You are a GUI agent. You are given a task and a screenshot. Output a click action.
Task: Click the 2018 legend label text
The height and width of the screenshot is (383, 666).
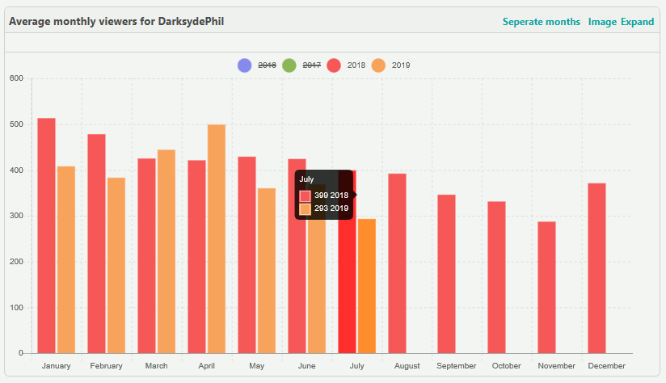click(356, 65)
